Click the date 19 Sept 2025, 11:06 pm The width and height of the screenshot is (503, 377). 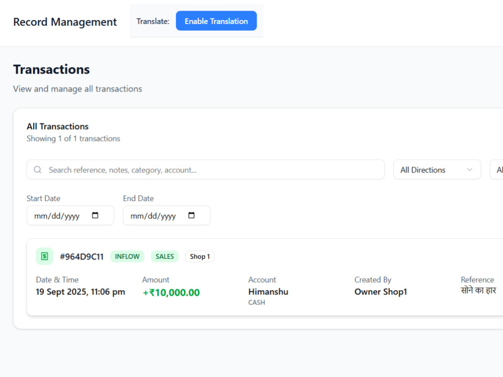point(80,292)
